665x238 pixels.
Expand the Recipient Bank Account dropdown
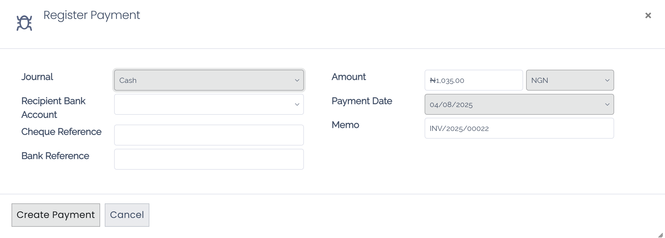tap(208, 104)
